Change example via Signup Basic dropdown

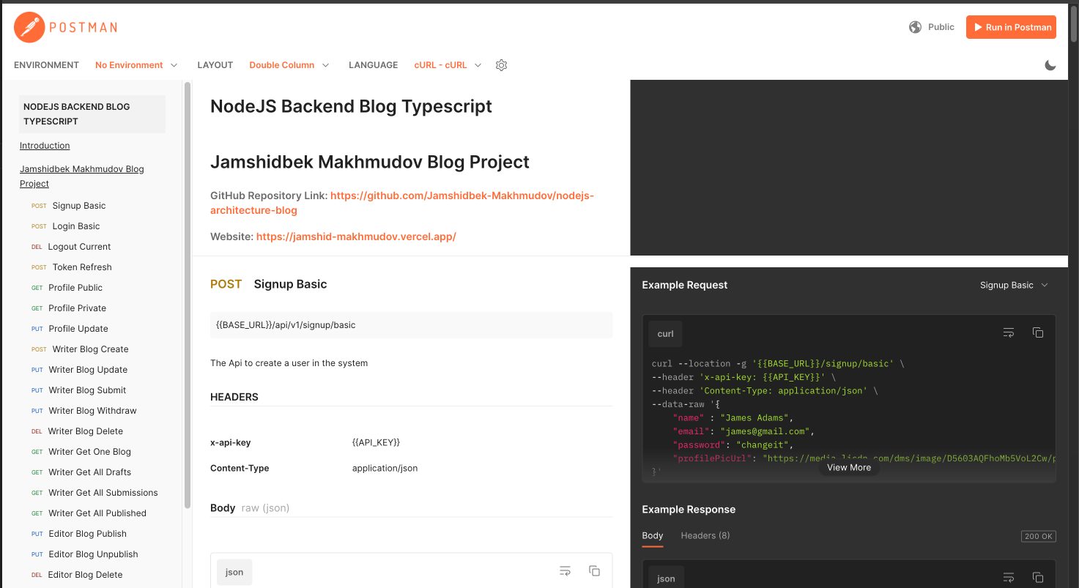pos(1014,285)
